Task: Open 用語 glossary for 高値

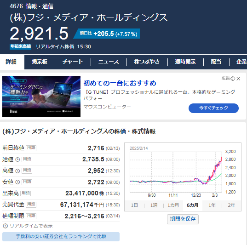Action: pos(27,171)
